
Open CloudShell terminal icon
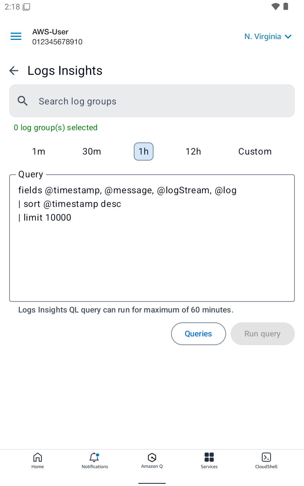(266, 457)
